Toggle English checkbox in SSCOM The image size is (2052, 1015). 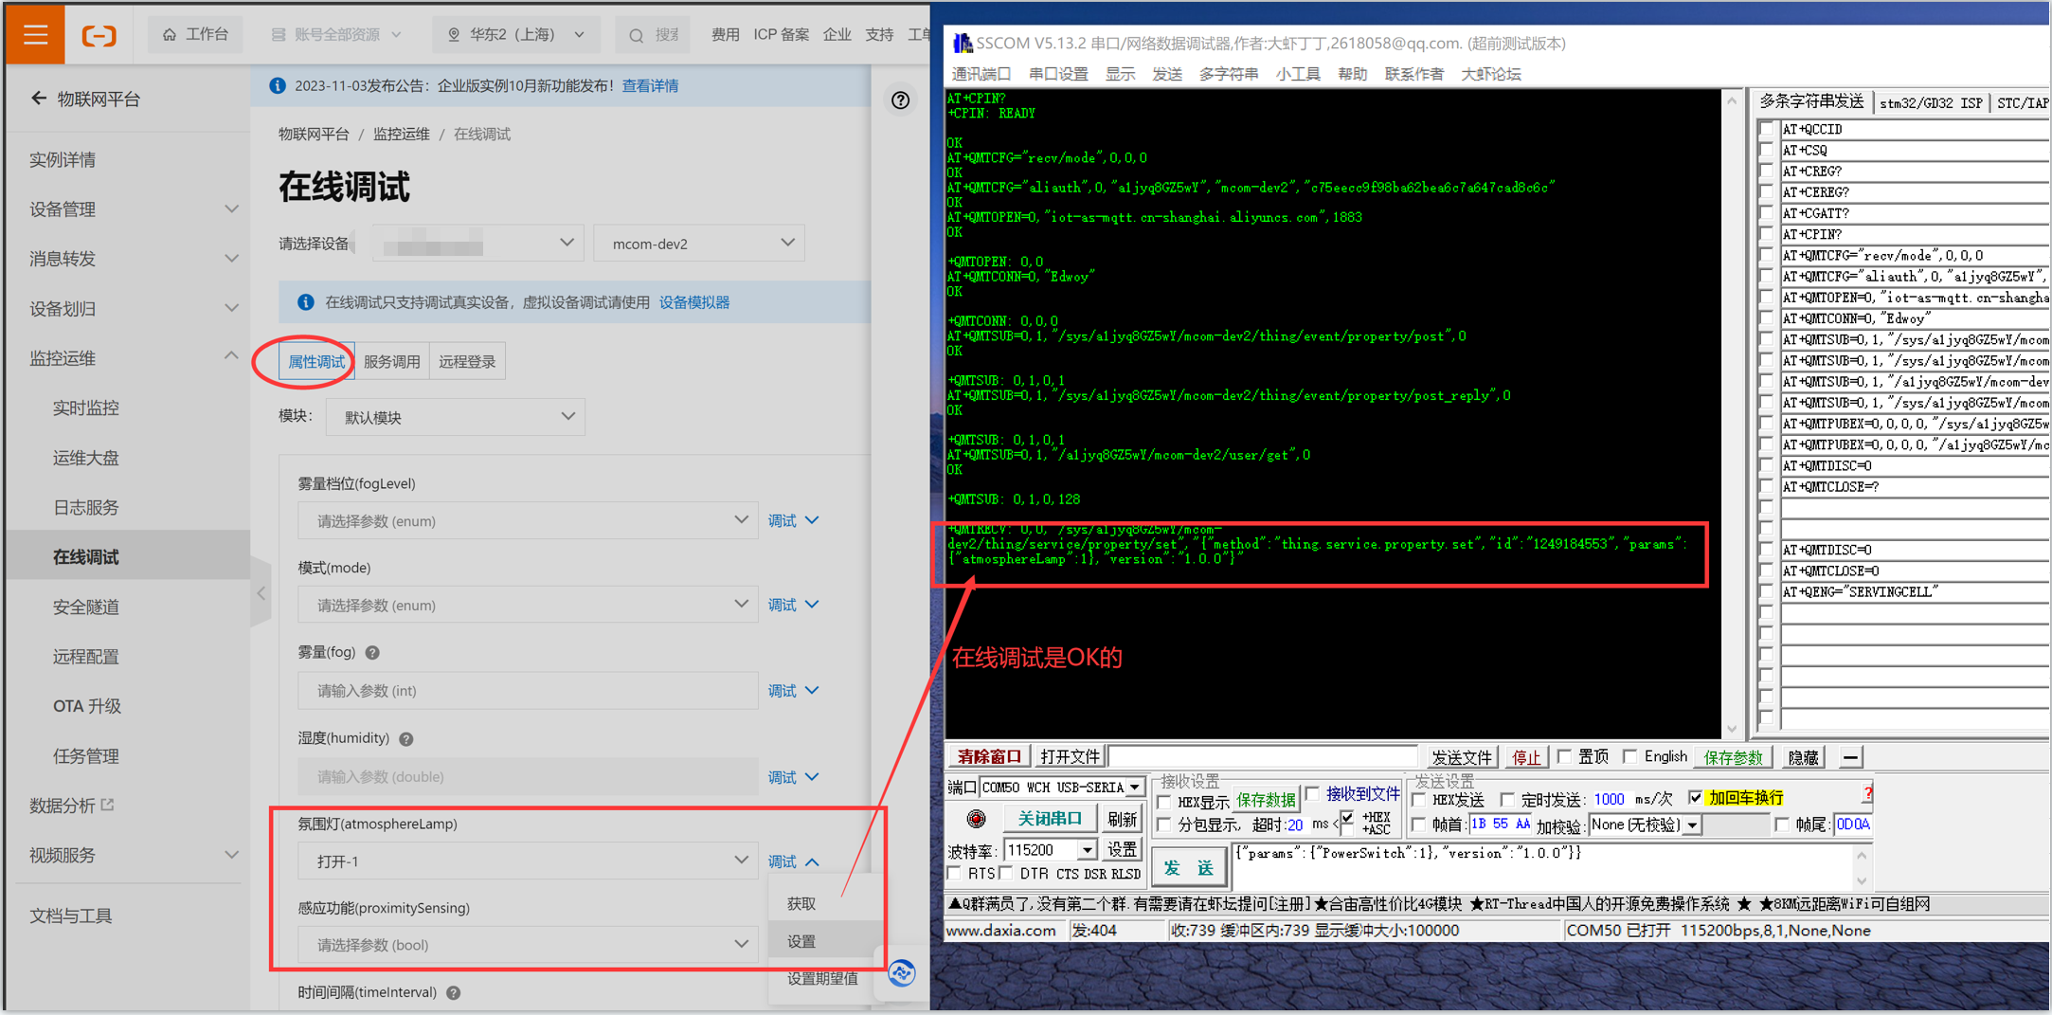point(1629,756)
